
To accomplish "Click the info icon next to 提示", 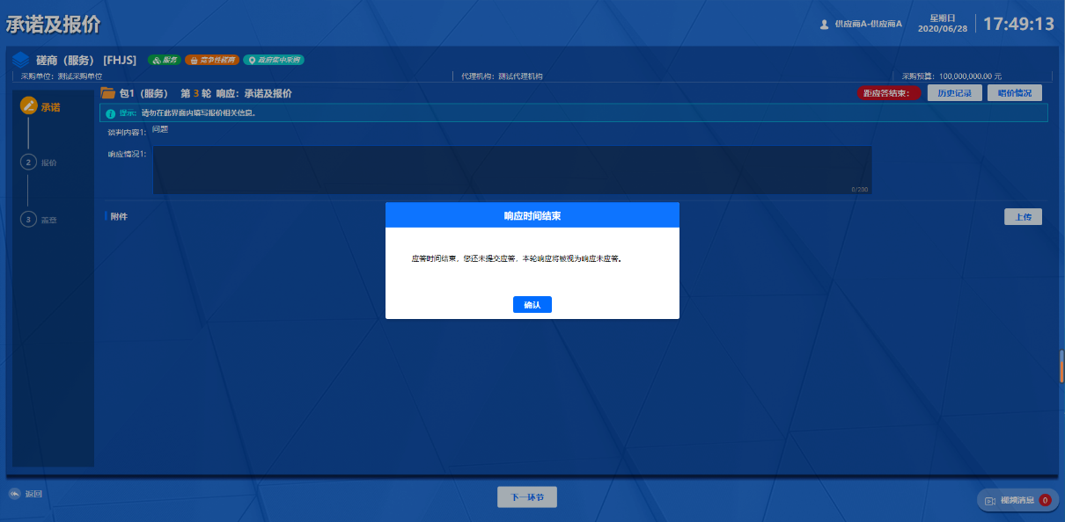I will click(111, 113).
